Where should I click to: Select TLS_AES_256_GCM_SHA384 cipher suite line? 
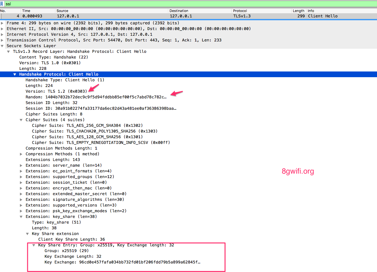click(87, 126)
